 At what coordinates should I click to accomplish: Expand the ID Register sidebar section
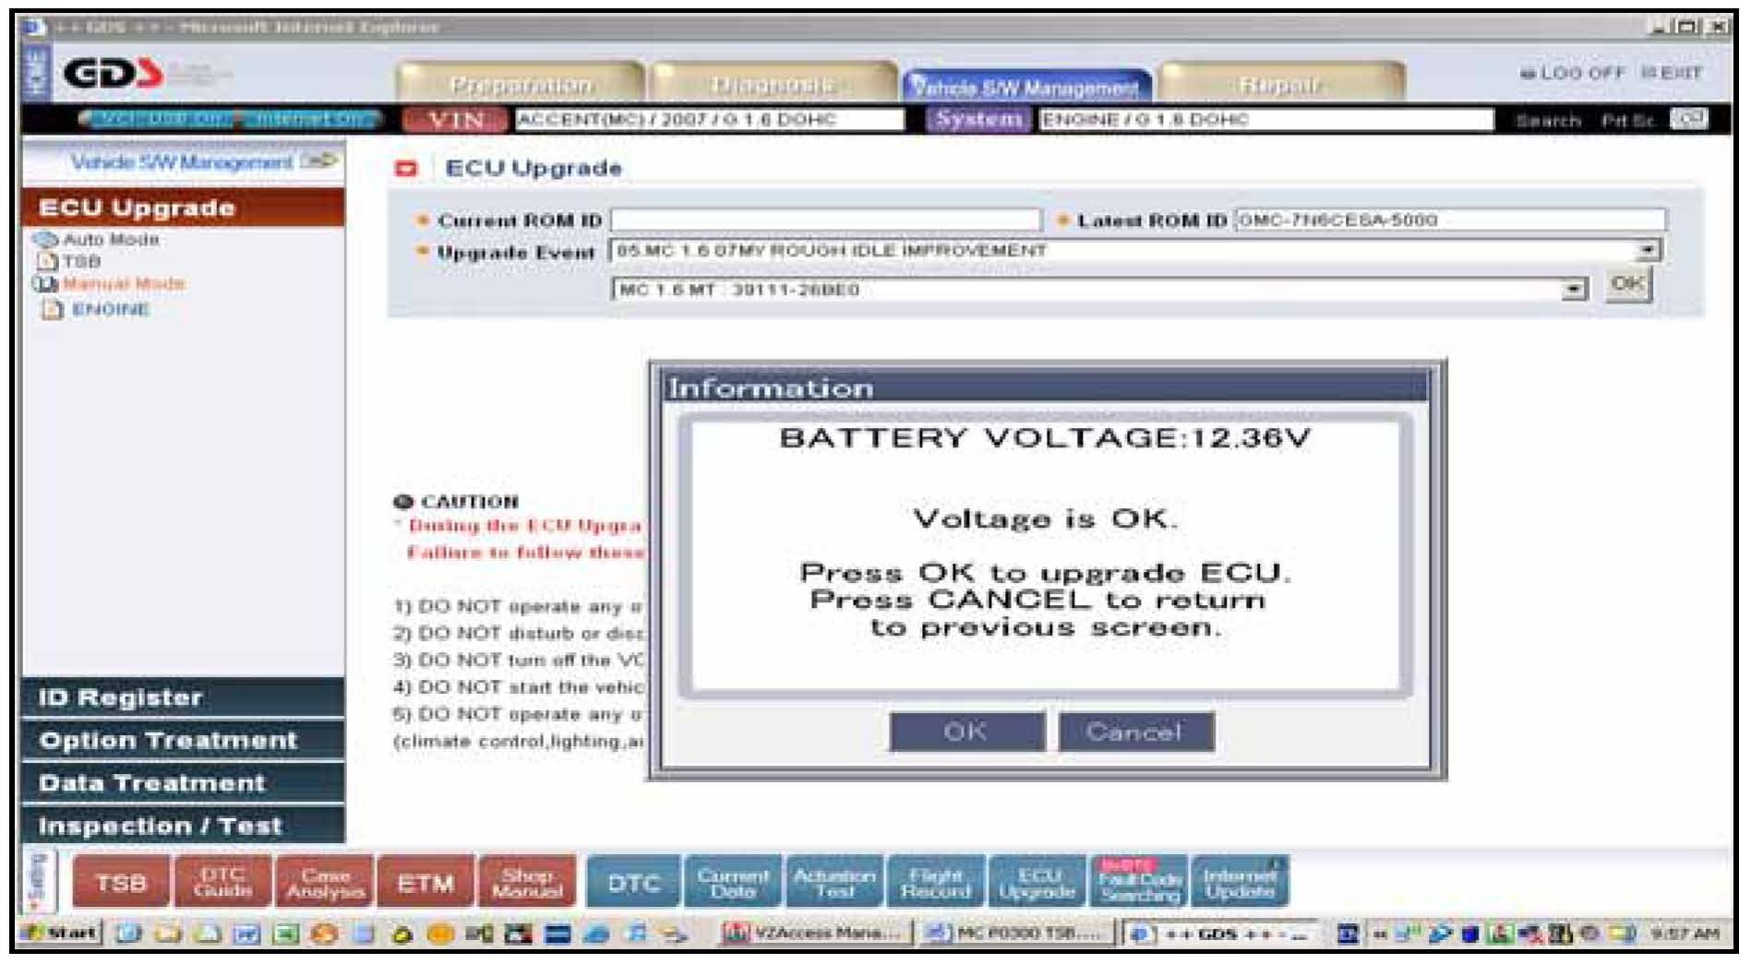point(183,697)
